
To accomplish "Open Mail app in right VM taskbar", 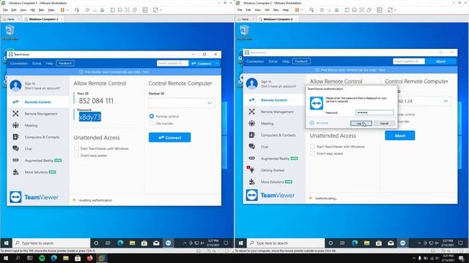I will (391, 243).
